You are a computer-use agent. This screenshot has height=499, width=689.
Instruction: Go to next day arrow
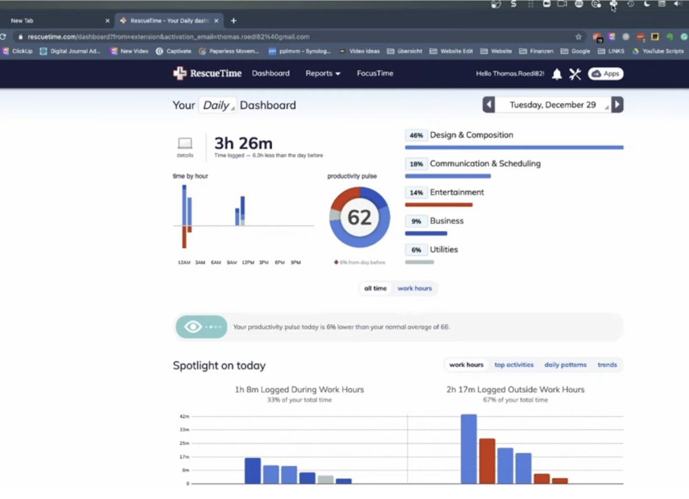pyautogui.click(x=617, y=105)
